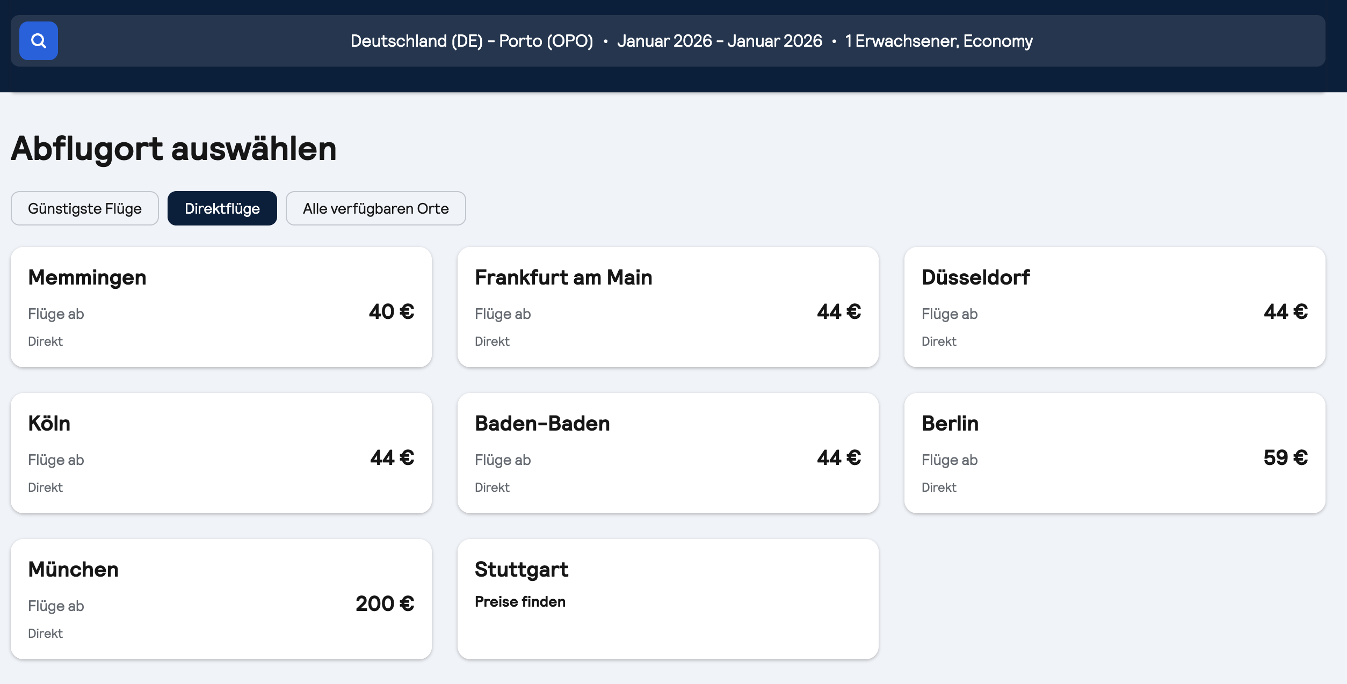Click the 44 € Düsseldorf price

point(1285,312)
